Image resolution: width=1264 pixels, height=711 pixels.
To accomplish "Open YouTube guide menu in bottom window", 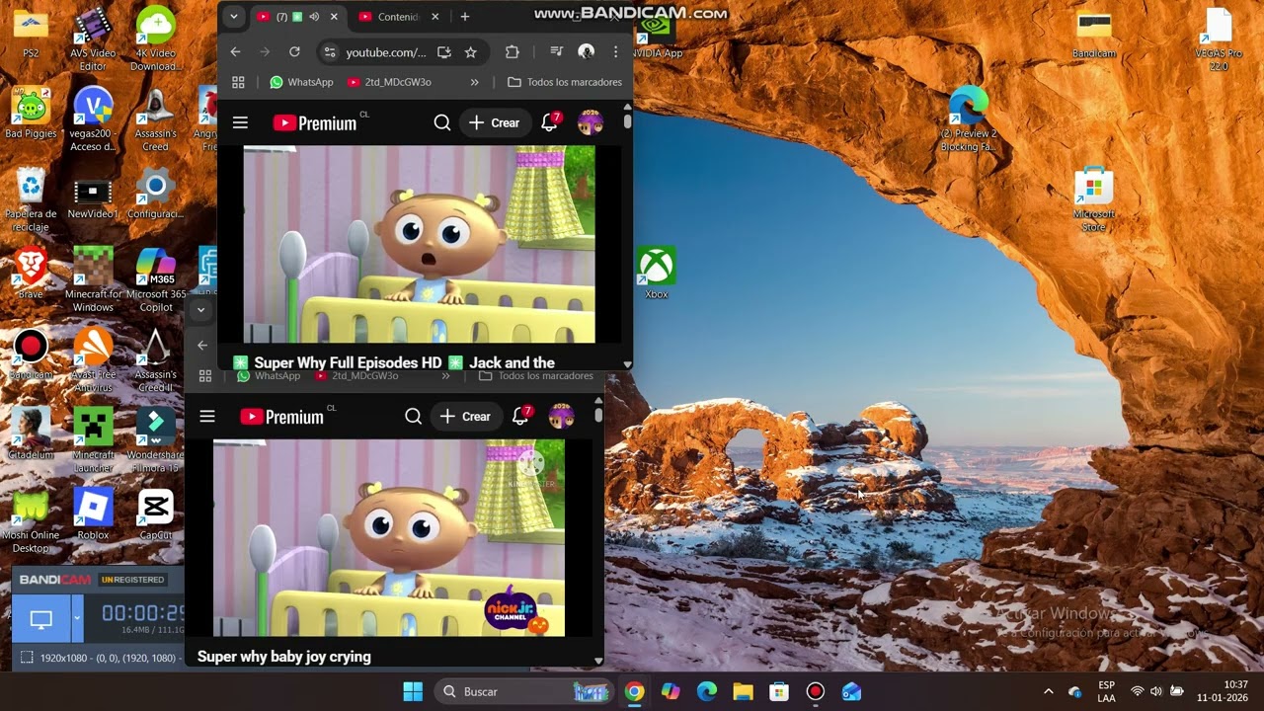I will coord(207,417).
